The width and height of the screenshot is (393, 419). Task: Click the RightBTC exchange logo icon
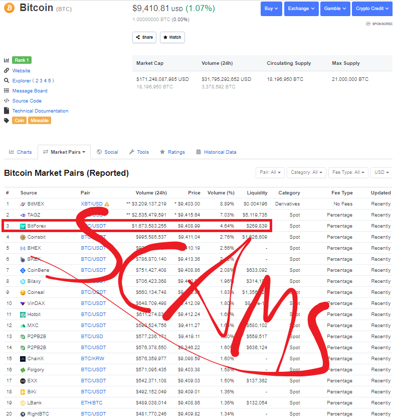coord(23,414)
